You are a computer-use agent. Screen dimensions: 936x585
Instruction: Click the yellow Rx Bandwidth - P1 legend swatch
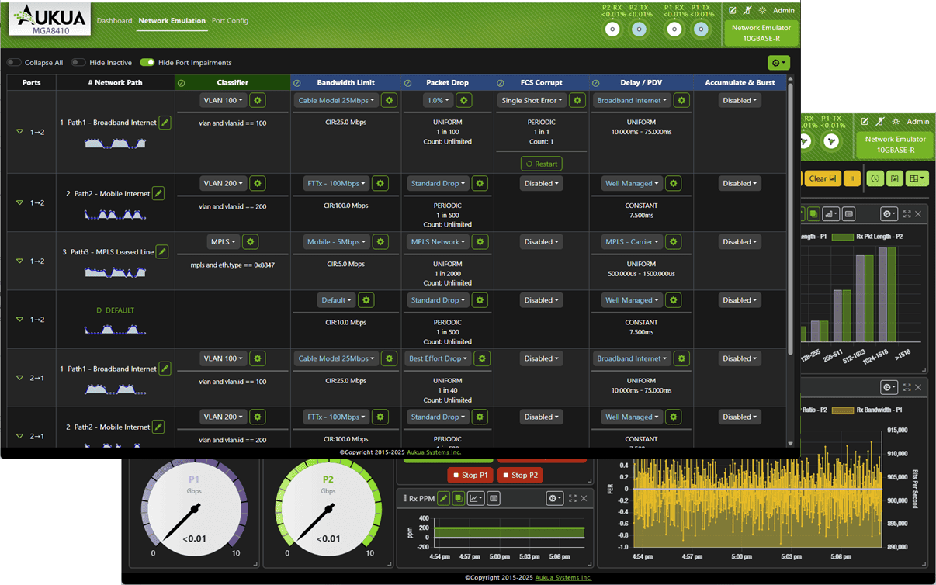tap(842, 410)
